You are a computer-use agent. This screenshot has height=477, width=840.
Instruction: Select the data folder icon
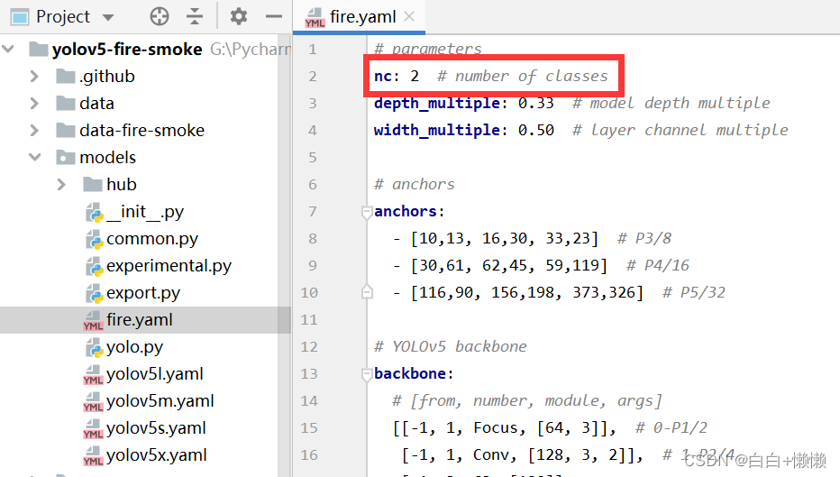66,103
